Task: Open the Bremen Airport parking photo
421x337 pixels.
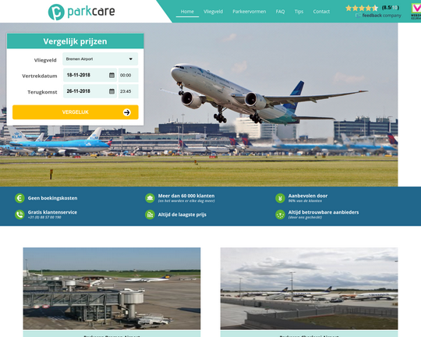Action: tap(111, 289)
